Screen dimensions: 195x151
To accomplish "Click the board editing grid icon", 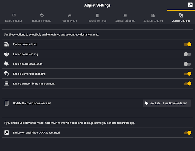I will coord(6,44).
